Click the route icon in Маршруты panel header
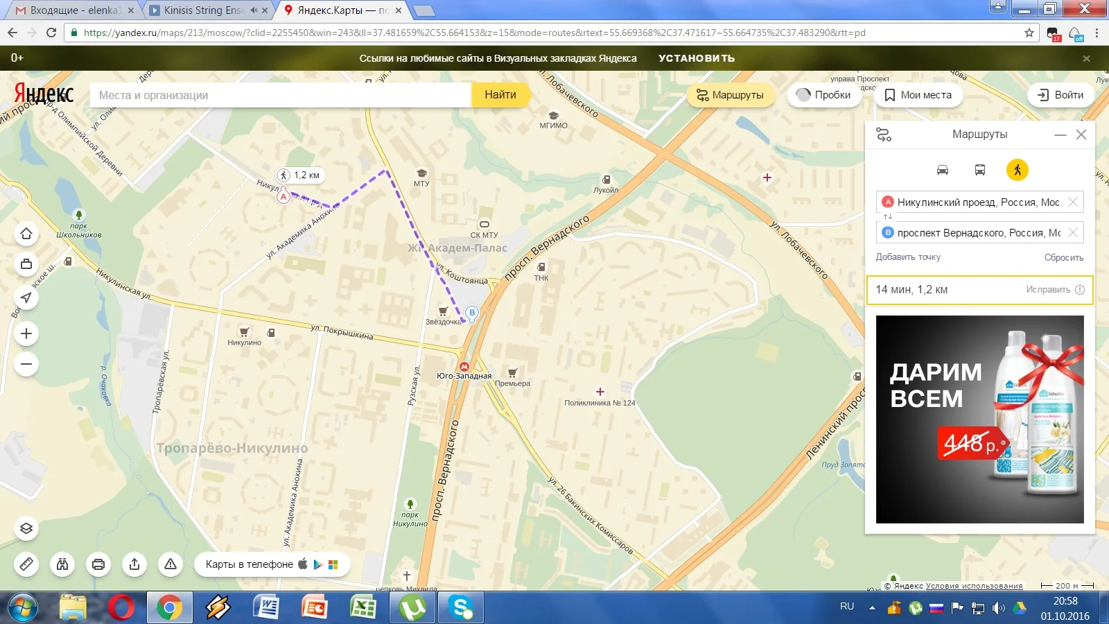The width and height of the screenshot is (1109, 624). pos(884,135)
